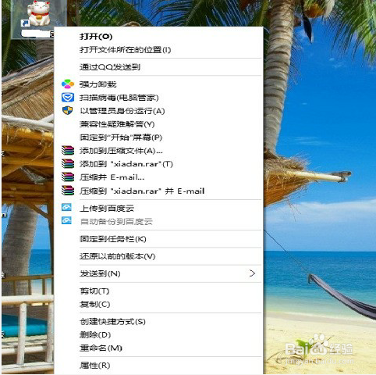
Task: Choose 还原以前的版本(V)
Action: pyautogui.click(x=117, y=256)
